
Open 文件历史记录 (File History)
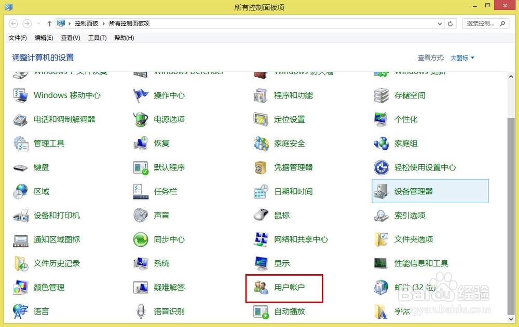click(58, 264)
